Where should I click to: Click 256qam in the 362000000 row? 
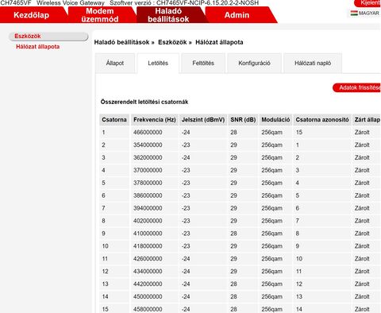click(271, 157)
